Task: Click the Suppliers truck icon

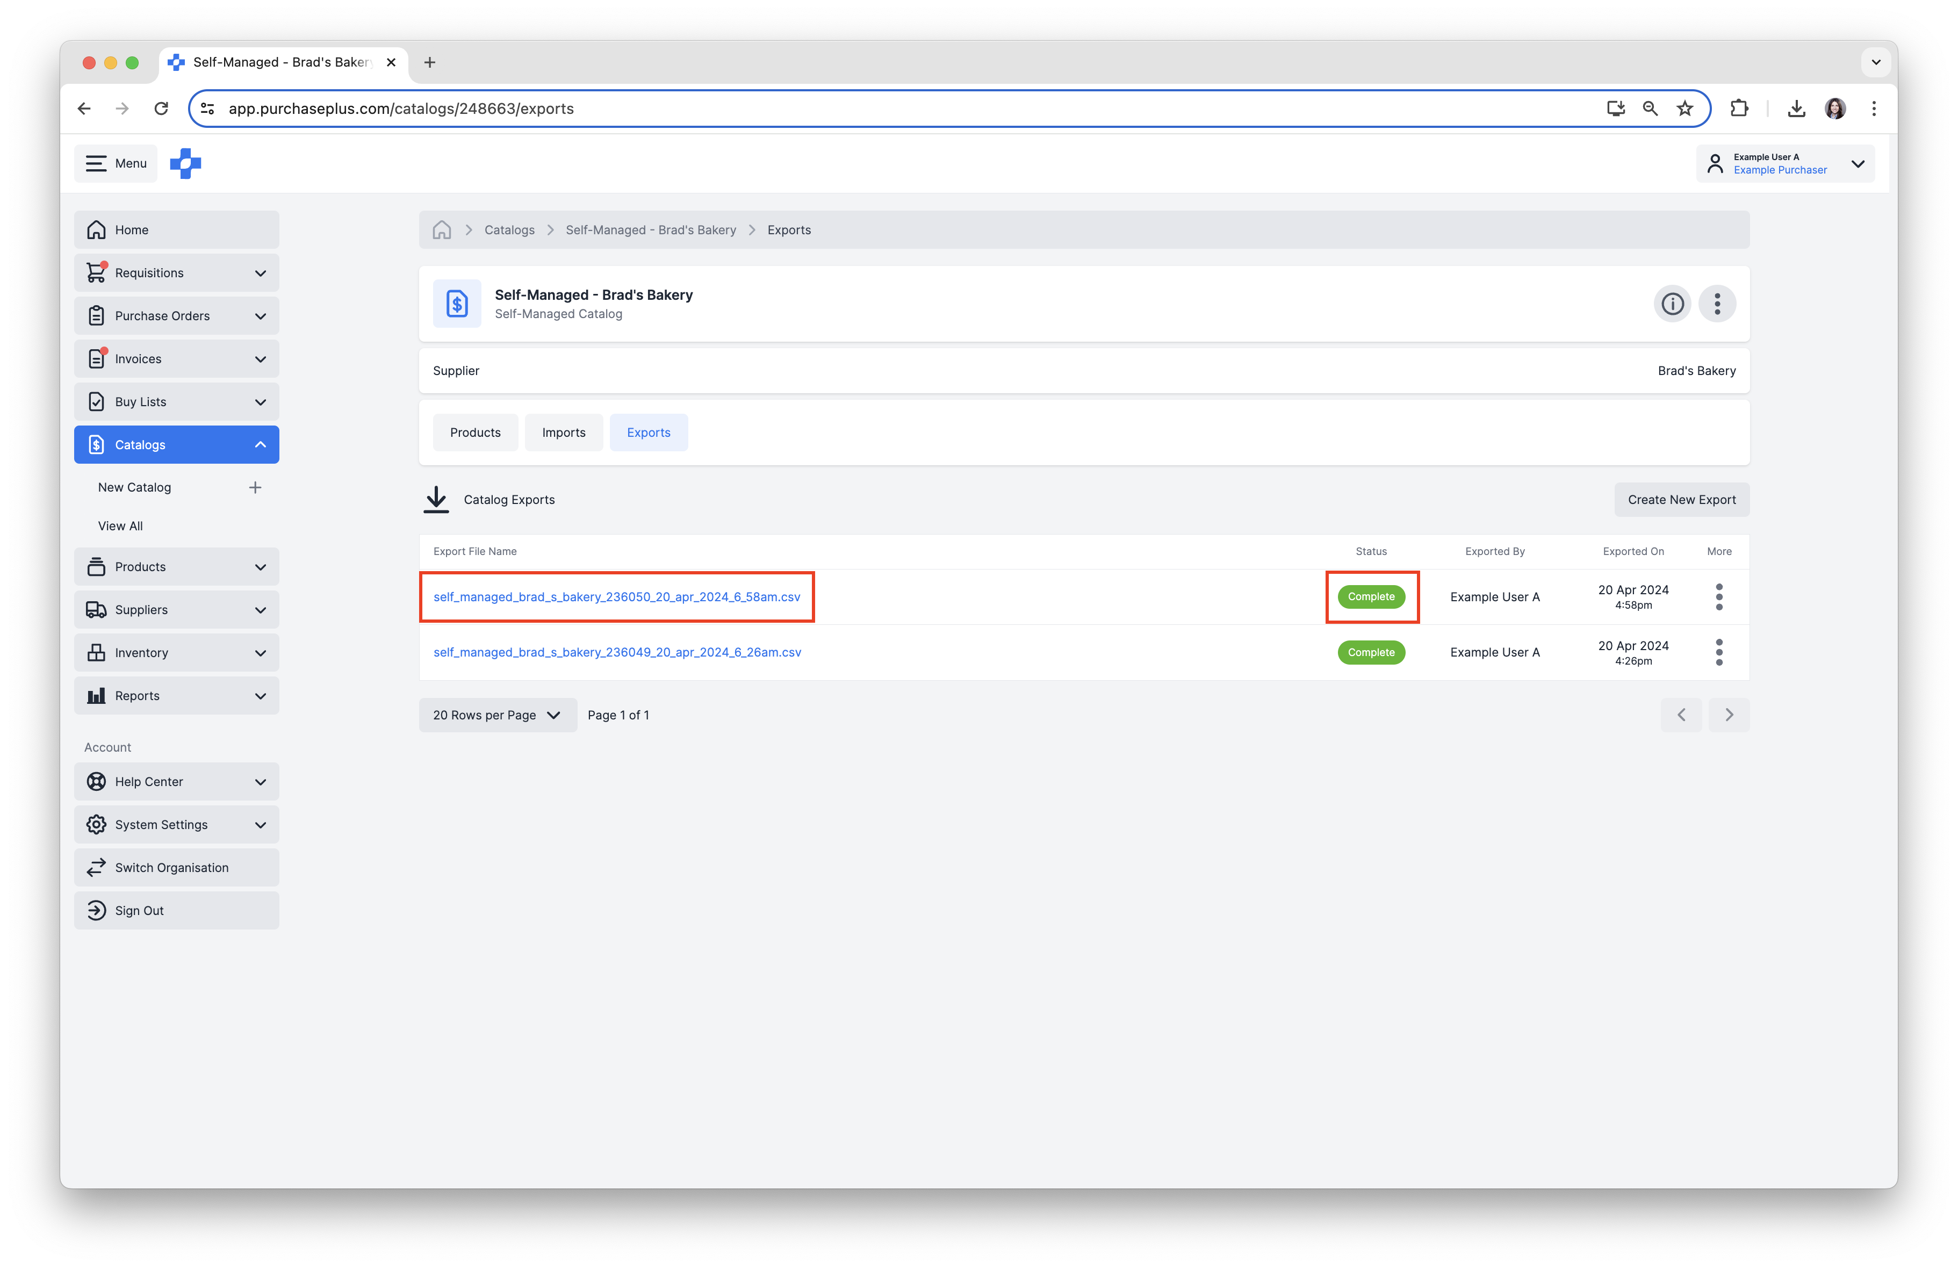Action: coord(96,609)
